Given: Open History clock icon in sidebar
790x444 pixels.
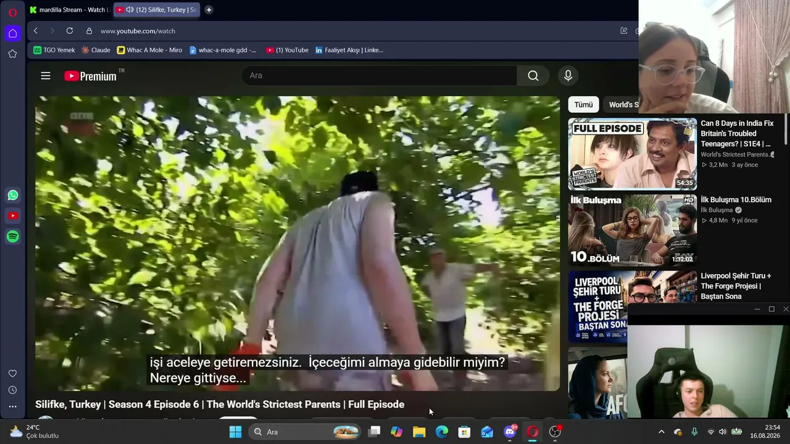Looking at the screenshot, I should click(12, 390).
